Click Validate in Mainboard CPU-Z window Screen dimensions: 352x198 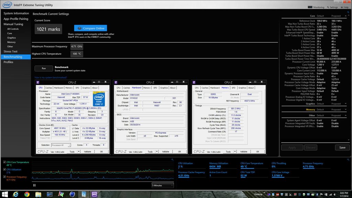click(165, 152)
